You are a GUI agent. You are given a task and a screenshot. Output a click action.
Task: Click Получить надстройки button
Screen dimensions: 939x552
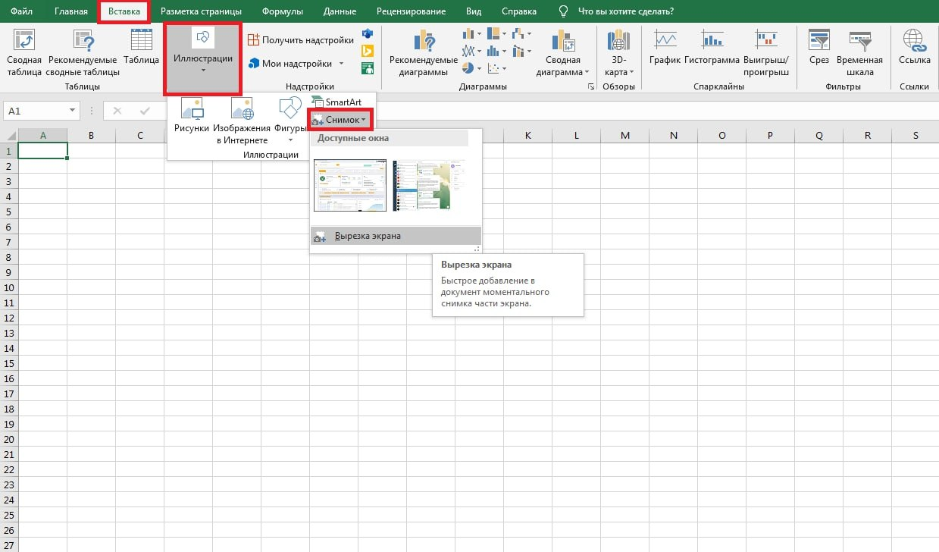pos(300,40)
